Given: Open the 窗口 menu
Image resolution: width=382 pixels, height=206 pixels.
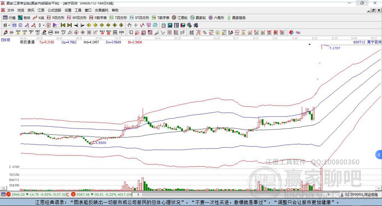Looking at the screenshot, I should tap(88, 10).
